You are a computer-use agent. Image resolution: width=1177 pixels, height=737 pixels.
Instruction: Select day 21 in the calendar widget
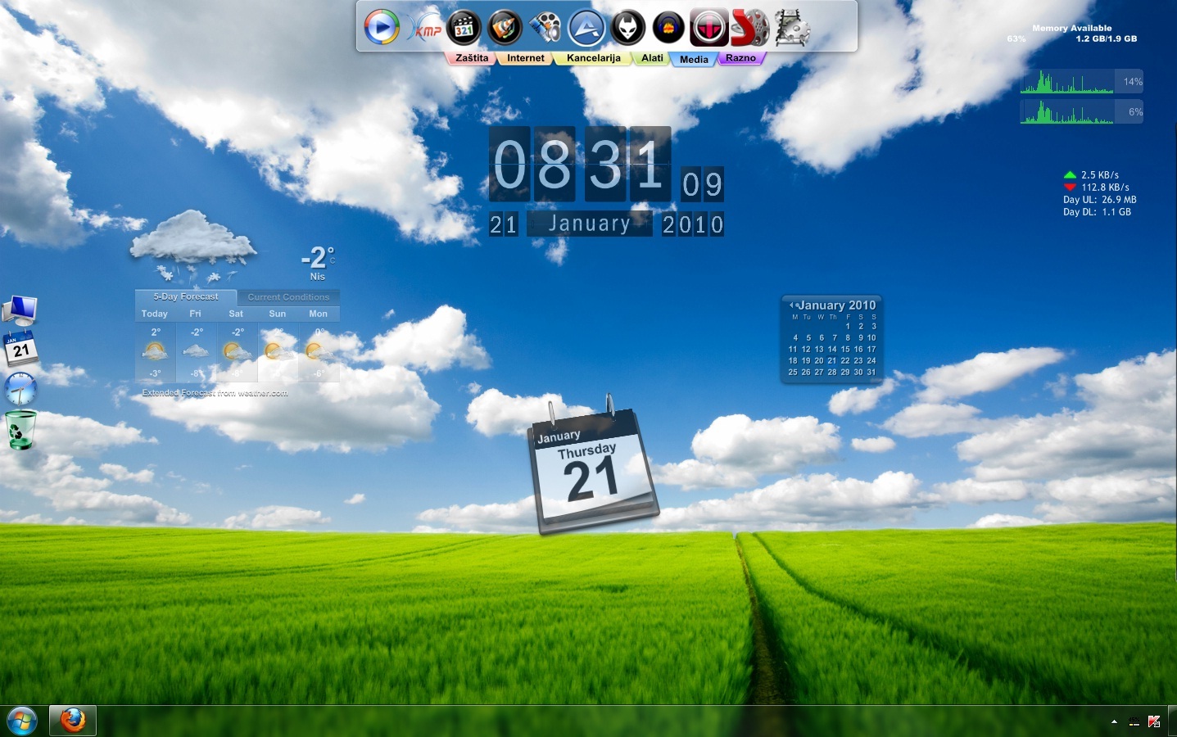coord(832,361)
